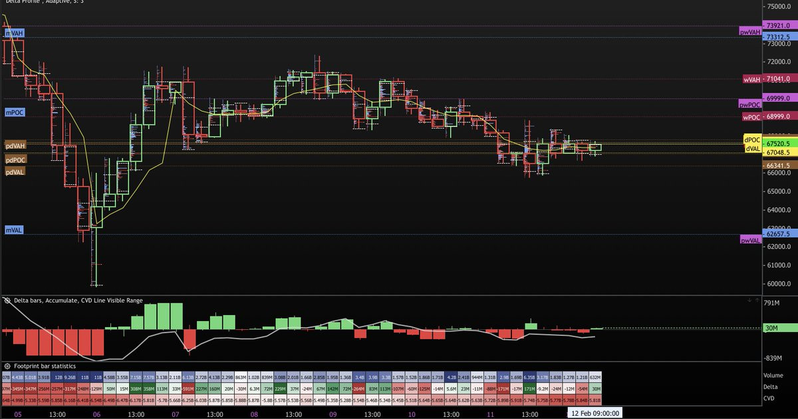Click the brown 66341.5 price tag
798x419 pixels.
click(x=779, y=166)
